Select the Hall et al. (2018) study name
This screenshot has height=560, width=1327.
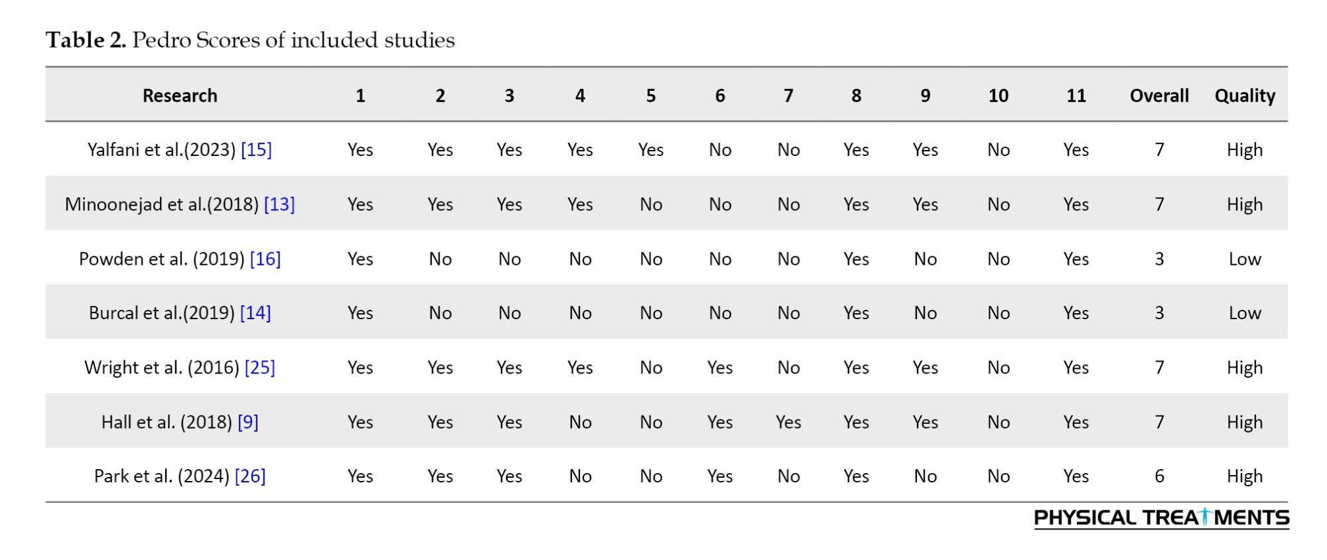pyautogui.click(x=167, y=422)
